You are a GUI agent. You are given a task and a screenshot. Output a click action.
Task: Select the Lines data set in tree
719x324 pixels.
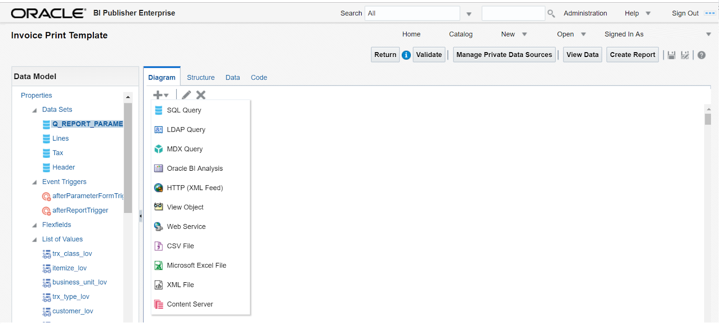[60, 138]
